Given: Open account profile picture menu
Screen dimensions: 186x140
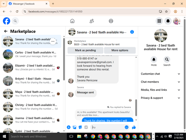Looking at the screenshot, I should [177, 21].
